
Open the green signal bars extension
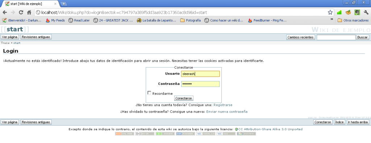[x=339, y=12]
